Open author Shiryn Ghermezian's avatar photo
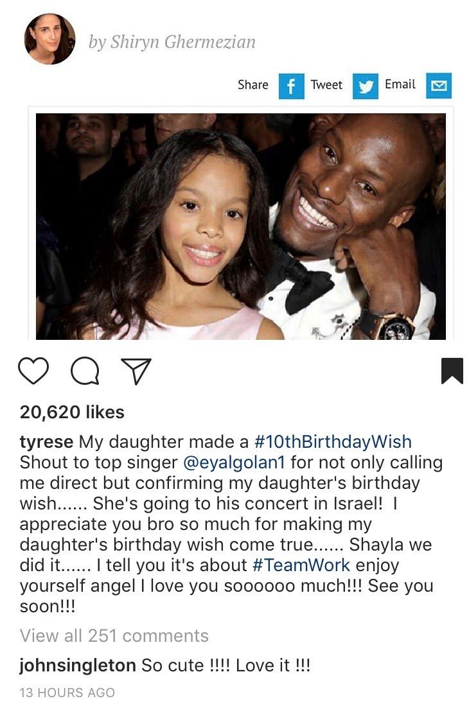Screen dimensions: 469x708 click(49, 39)
